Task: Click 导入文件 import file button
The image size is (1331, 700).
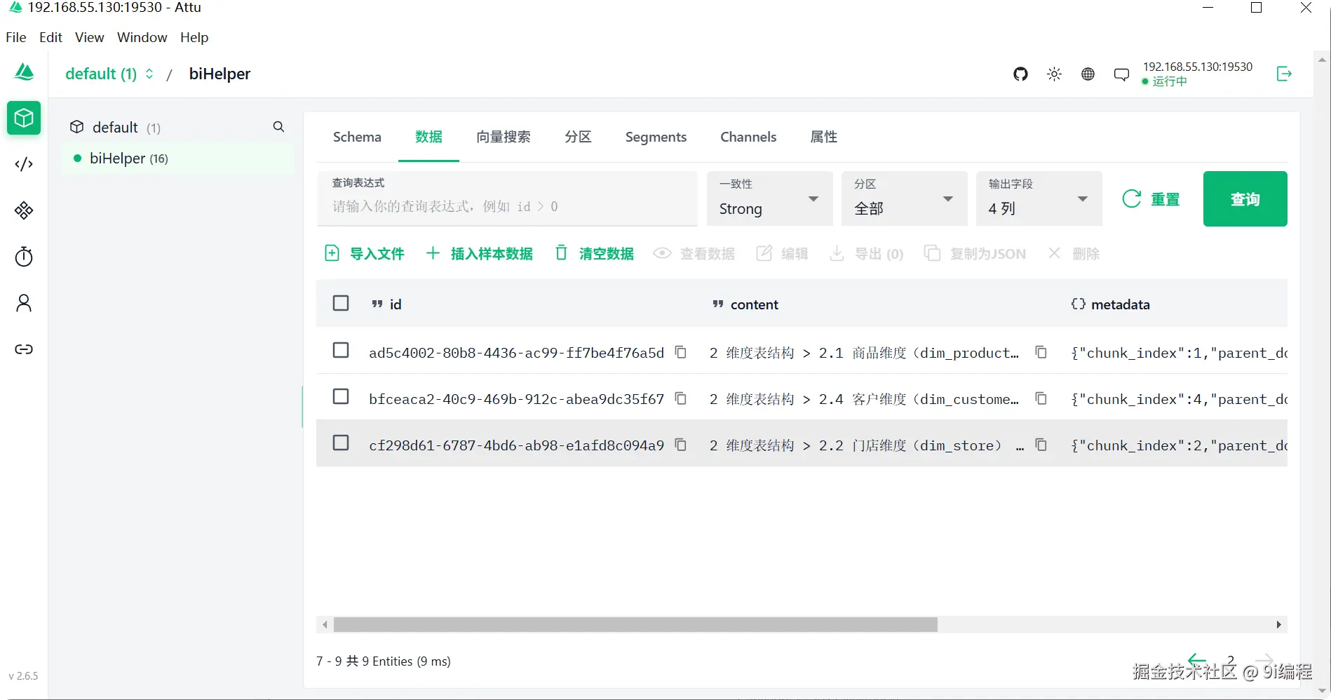Action: (365, 253)
